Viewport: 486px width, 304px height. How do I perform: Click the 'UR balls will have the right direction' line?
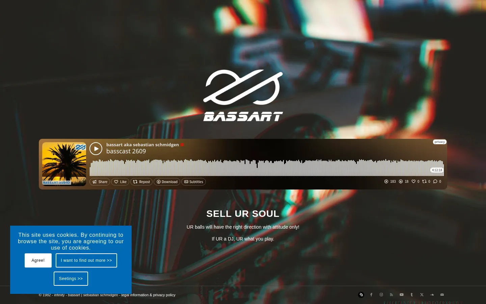tap(243, 227)
